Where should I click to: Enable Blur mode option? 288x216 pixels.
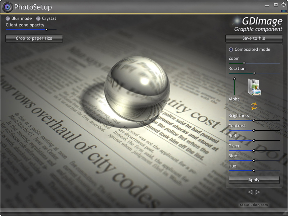point(19,19)
